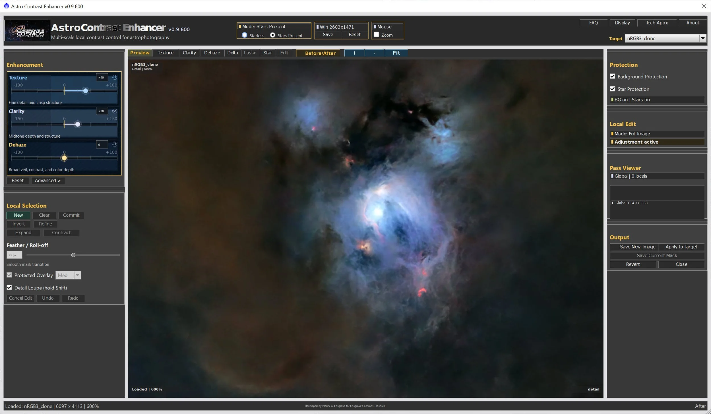Click the nebula preview image
711x414 pixels.
click(x=365, y=228)
